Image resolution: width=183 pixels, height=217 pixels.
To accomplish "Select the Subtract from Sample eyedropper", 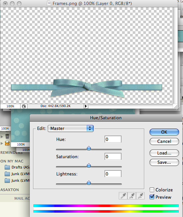I will (x=140, y=196).
